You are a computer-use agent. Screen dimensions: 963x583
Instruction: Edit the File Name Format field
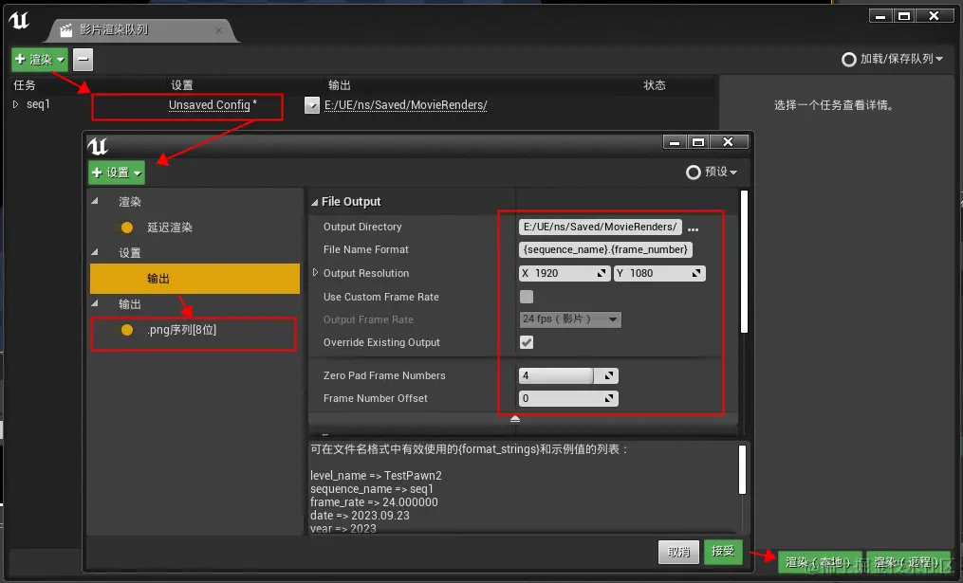coord(605,249)
